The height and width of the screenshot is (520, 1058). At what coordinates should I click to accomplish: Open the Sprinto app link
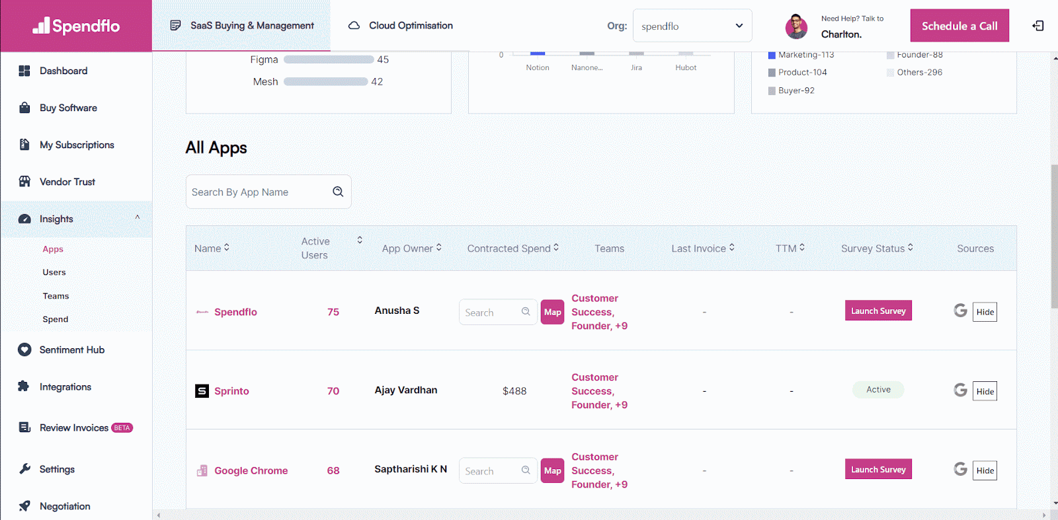(231, 391)
